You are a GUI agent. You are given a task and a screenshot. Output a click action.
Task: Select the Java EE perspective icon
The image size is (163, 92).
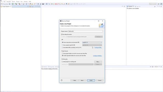pos(161,4)
